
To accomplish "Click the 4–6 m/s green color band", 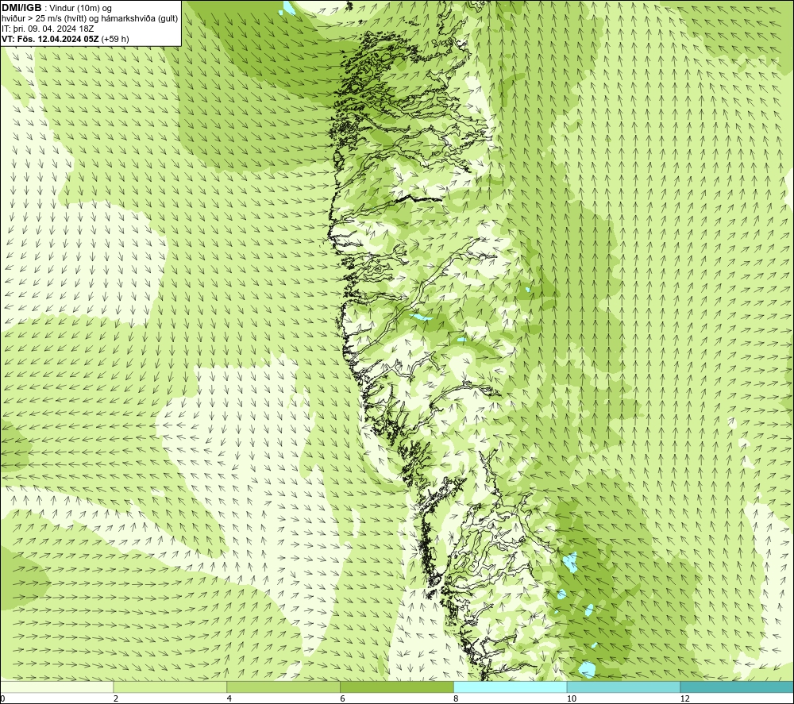I will 283,687.
